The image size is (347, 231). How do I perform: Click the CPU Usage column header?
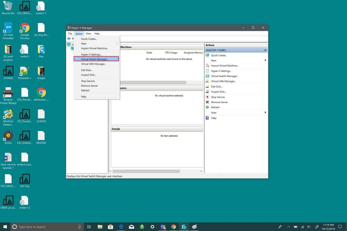(x=171, y=53)
